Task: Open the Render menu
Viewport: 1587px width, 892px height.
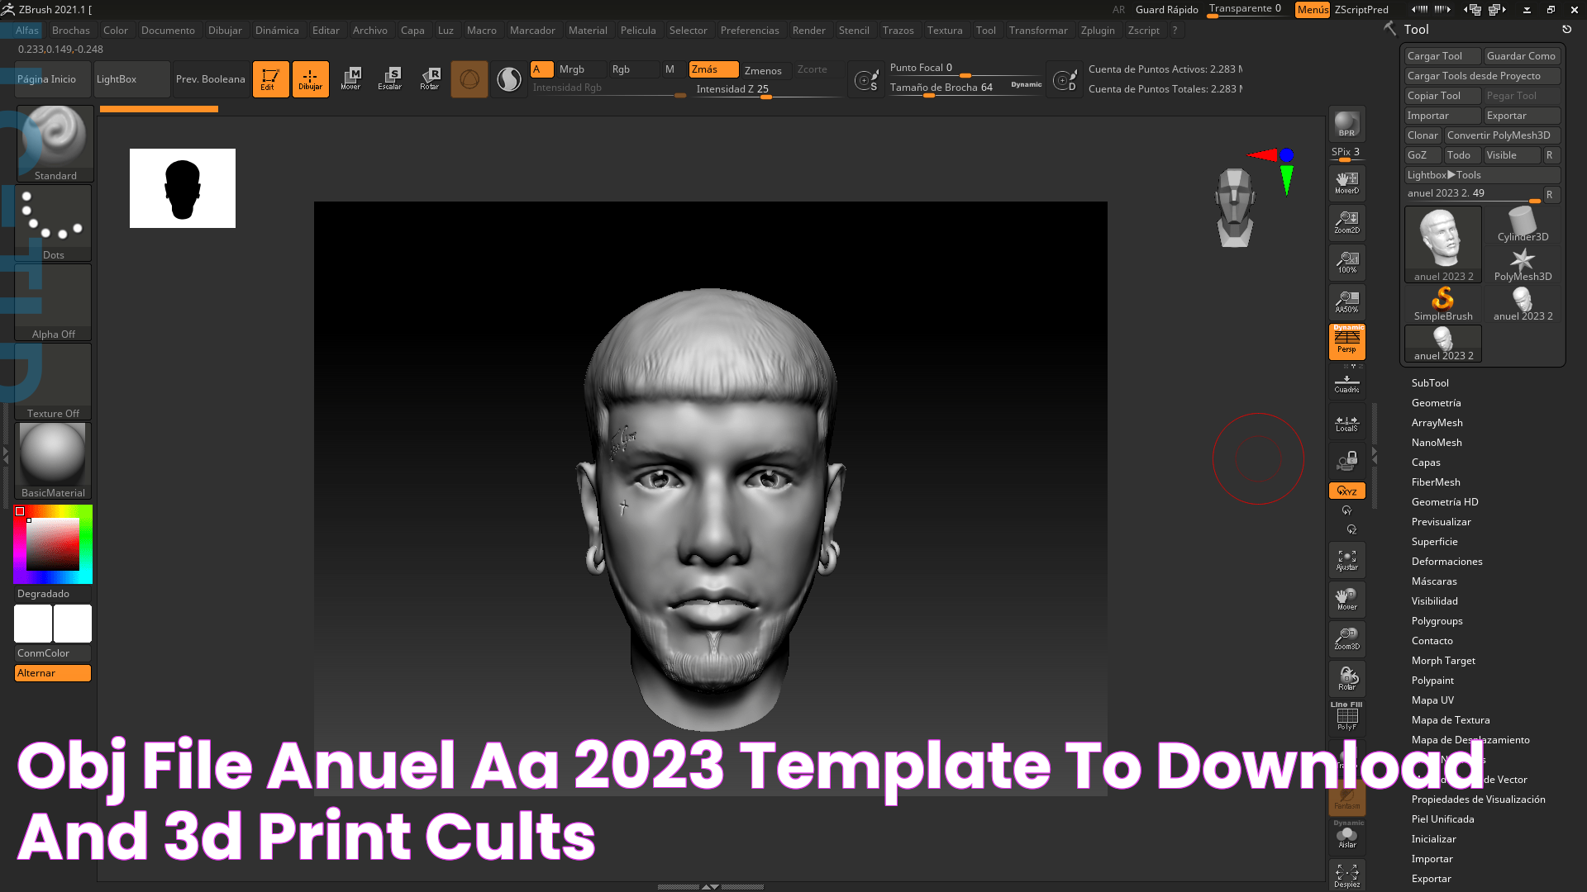Action: click(x=808, y=31)
